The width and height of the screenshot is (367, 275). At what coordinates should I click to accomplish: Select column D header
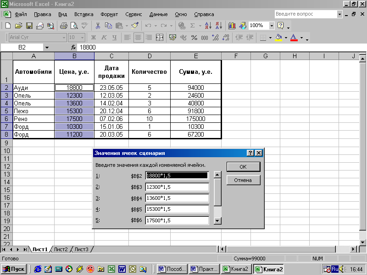[x=150, y=56]
